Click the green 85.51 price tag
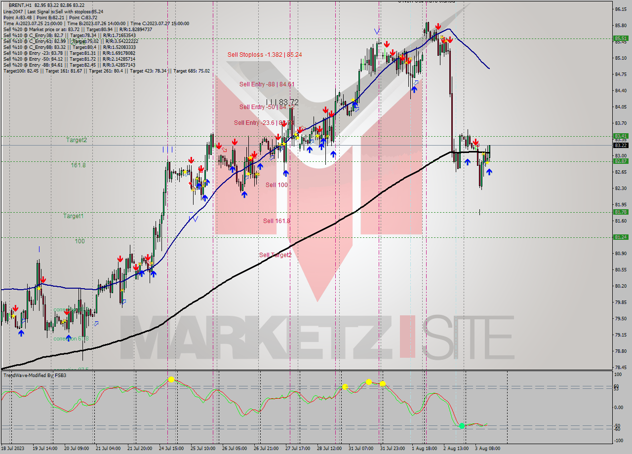 pos(621,38)
